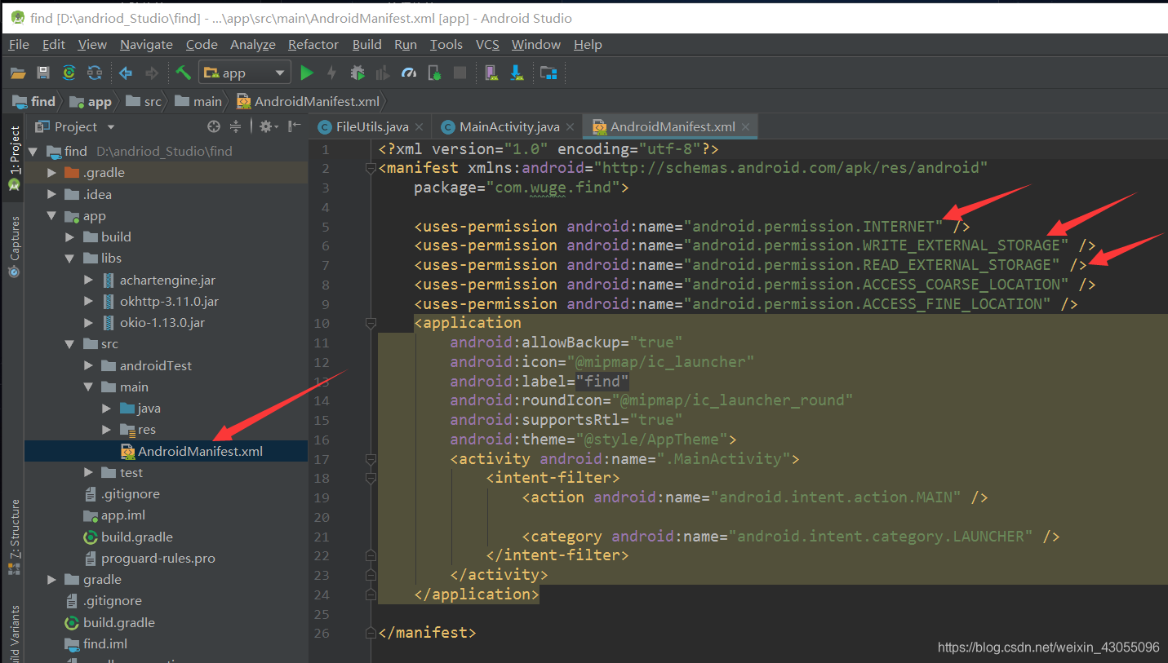Viewport: 1168px width, 663px height.
Task: Close the FileUtils.java tab
Action: pos(419,126)
